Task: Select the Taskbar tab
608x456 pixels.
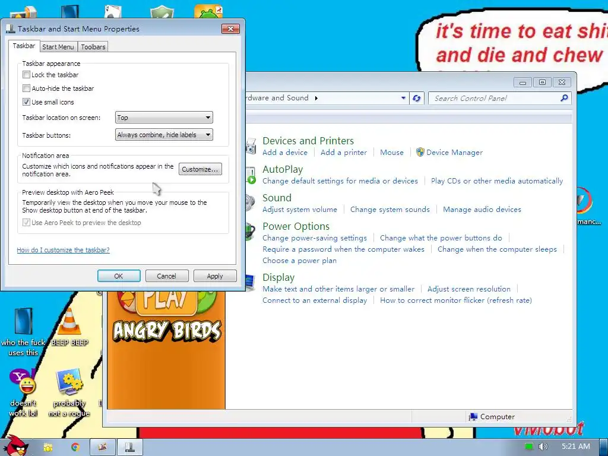Action: 24,46
